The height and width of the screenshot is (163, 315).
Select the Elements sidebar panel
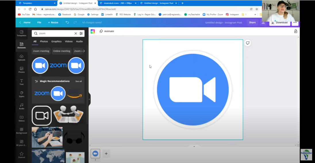point(22,45)
